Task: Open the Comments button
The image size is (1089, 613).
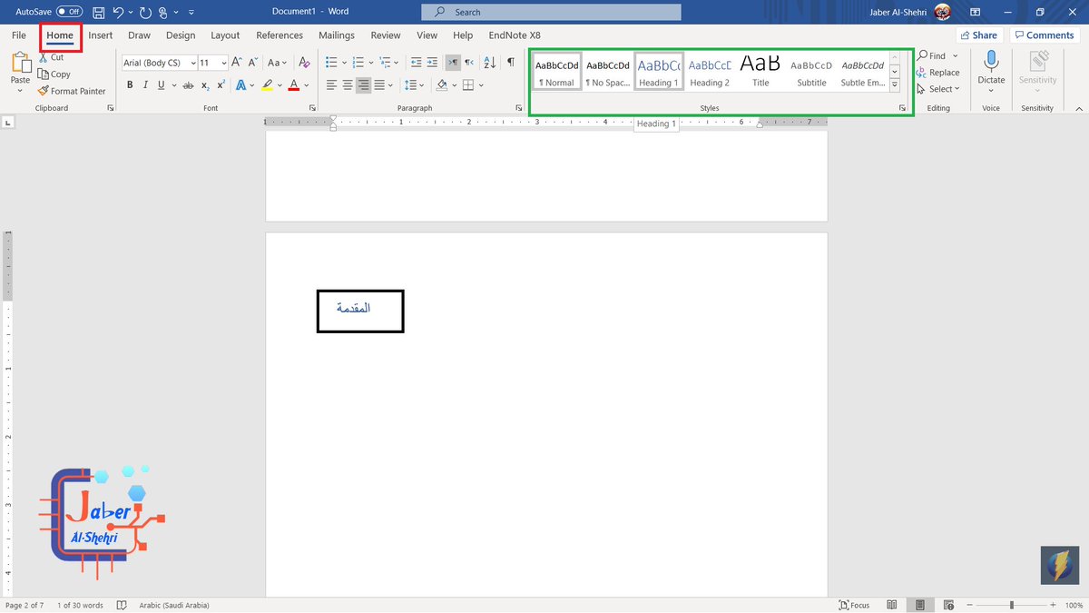Action: pos(1043,35)
